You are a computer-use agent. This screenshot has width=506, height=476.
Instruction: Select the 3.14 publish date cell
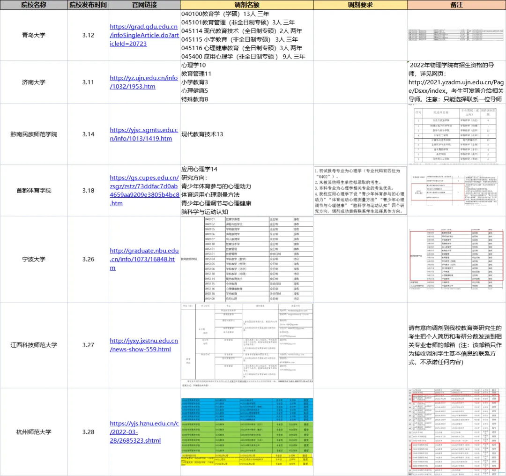88,134
